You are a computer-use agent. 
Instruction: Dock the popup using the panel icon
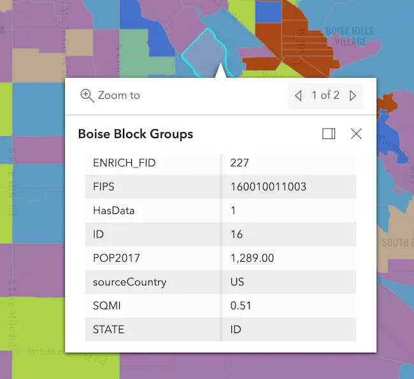click(x=329, y=134)
